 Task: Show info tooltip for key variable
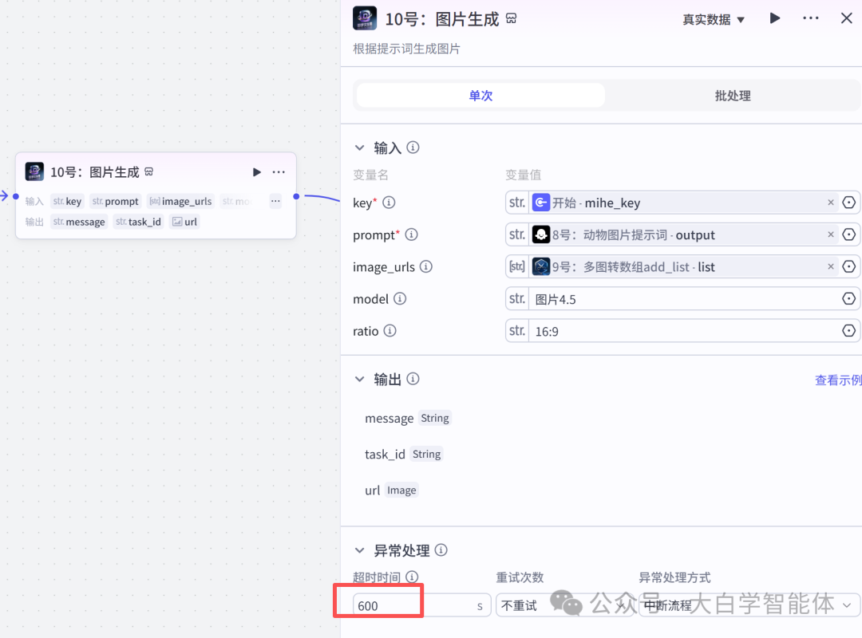[x=389, y=203]
